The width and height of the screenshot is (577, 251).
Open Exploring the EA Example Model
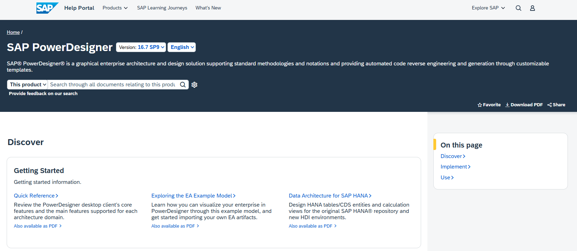[193, 196]
